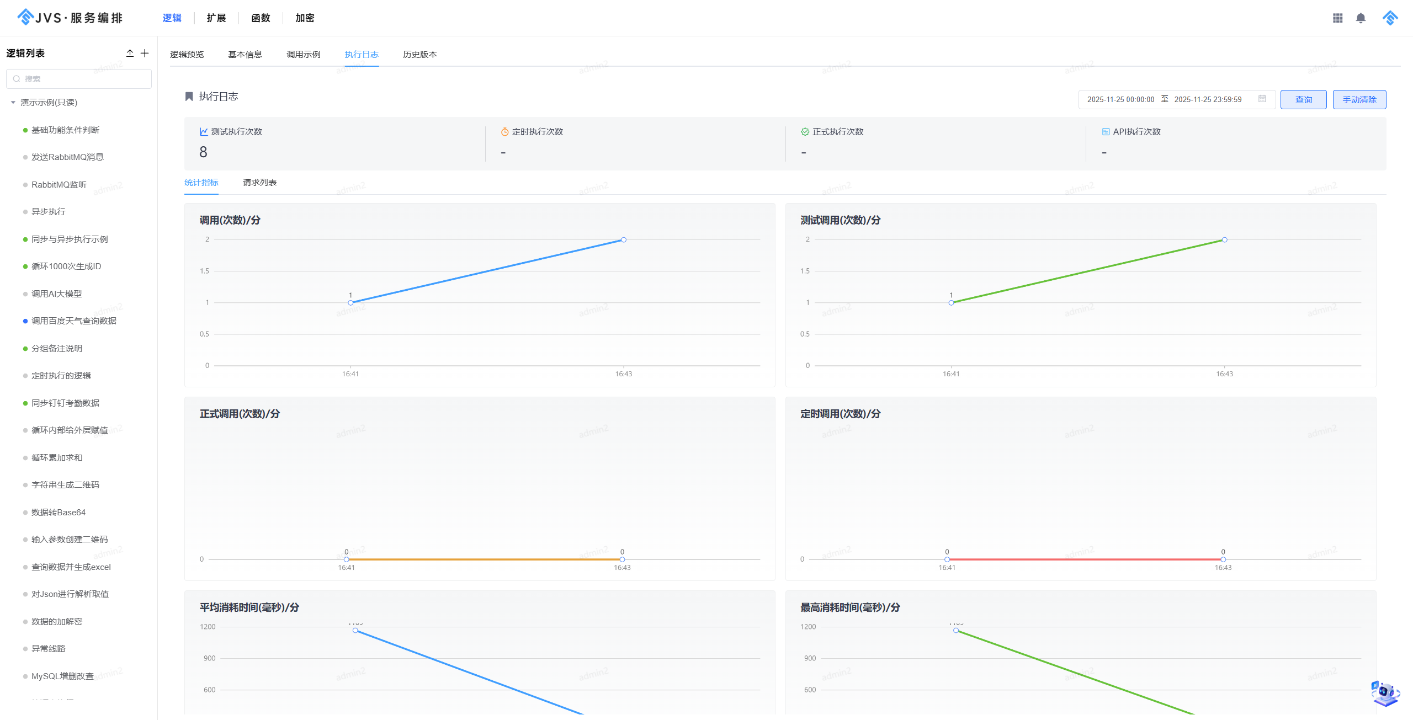Open the notifications bell
The image size is (1413, 720).
click(1361, 18)
